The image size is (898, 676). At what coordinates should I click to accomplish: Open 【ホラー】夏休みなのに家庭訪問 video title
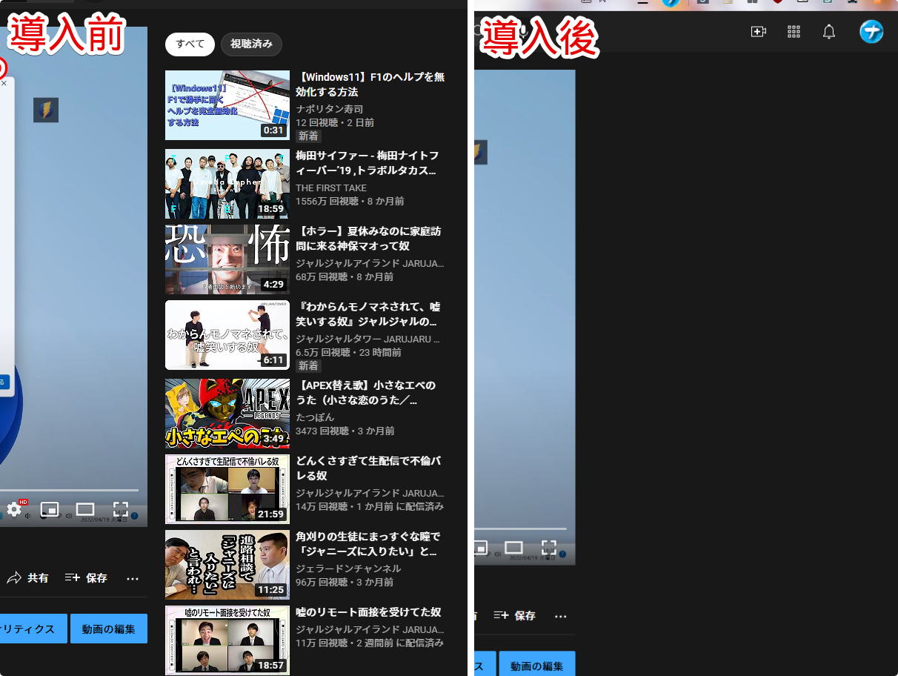point(369,239)
